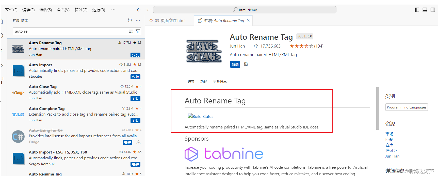438x176 pixels.
Task: Open the 编辑(E) menu
Action: tap(28, 10)
